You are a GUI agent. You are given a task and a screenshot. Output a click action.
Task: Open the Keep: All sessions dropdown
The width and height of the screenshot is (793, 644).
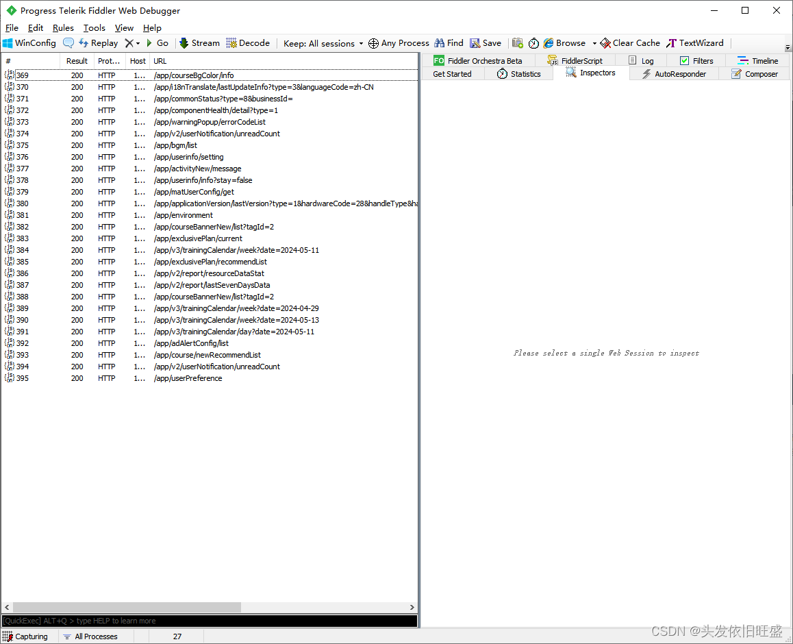tap(323, 44)
